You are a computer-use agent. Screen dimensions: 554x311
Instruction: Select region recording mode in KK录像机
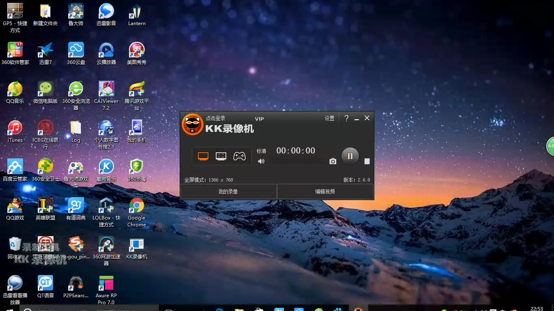pyautogui.click(x=221, y=156)
